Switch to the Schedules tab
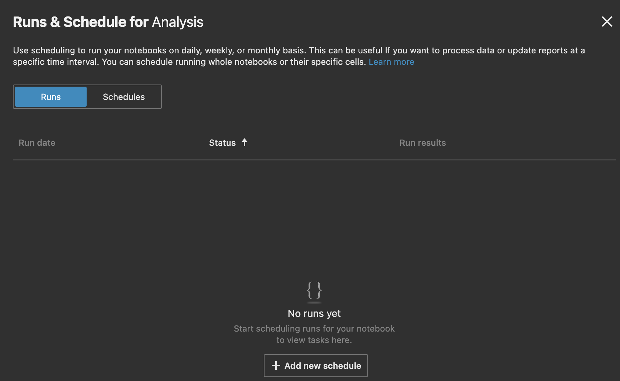The image size is (620, 381). point(123,97)
